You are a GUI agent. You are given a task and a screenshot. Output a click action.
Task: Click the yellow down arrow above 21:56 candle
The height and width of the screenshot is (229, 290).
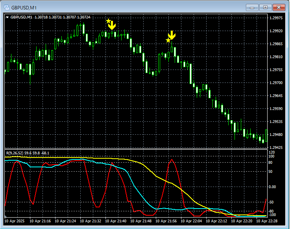click(x=172, y=35)
